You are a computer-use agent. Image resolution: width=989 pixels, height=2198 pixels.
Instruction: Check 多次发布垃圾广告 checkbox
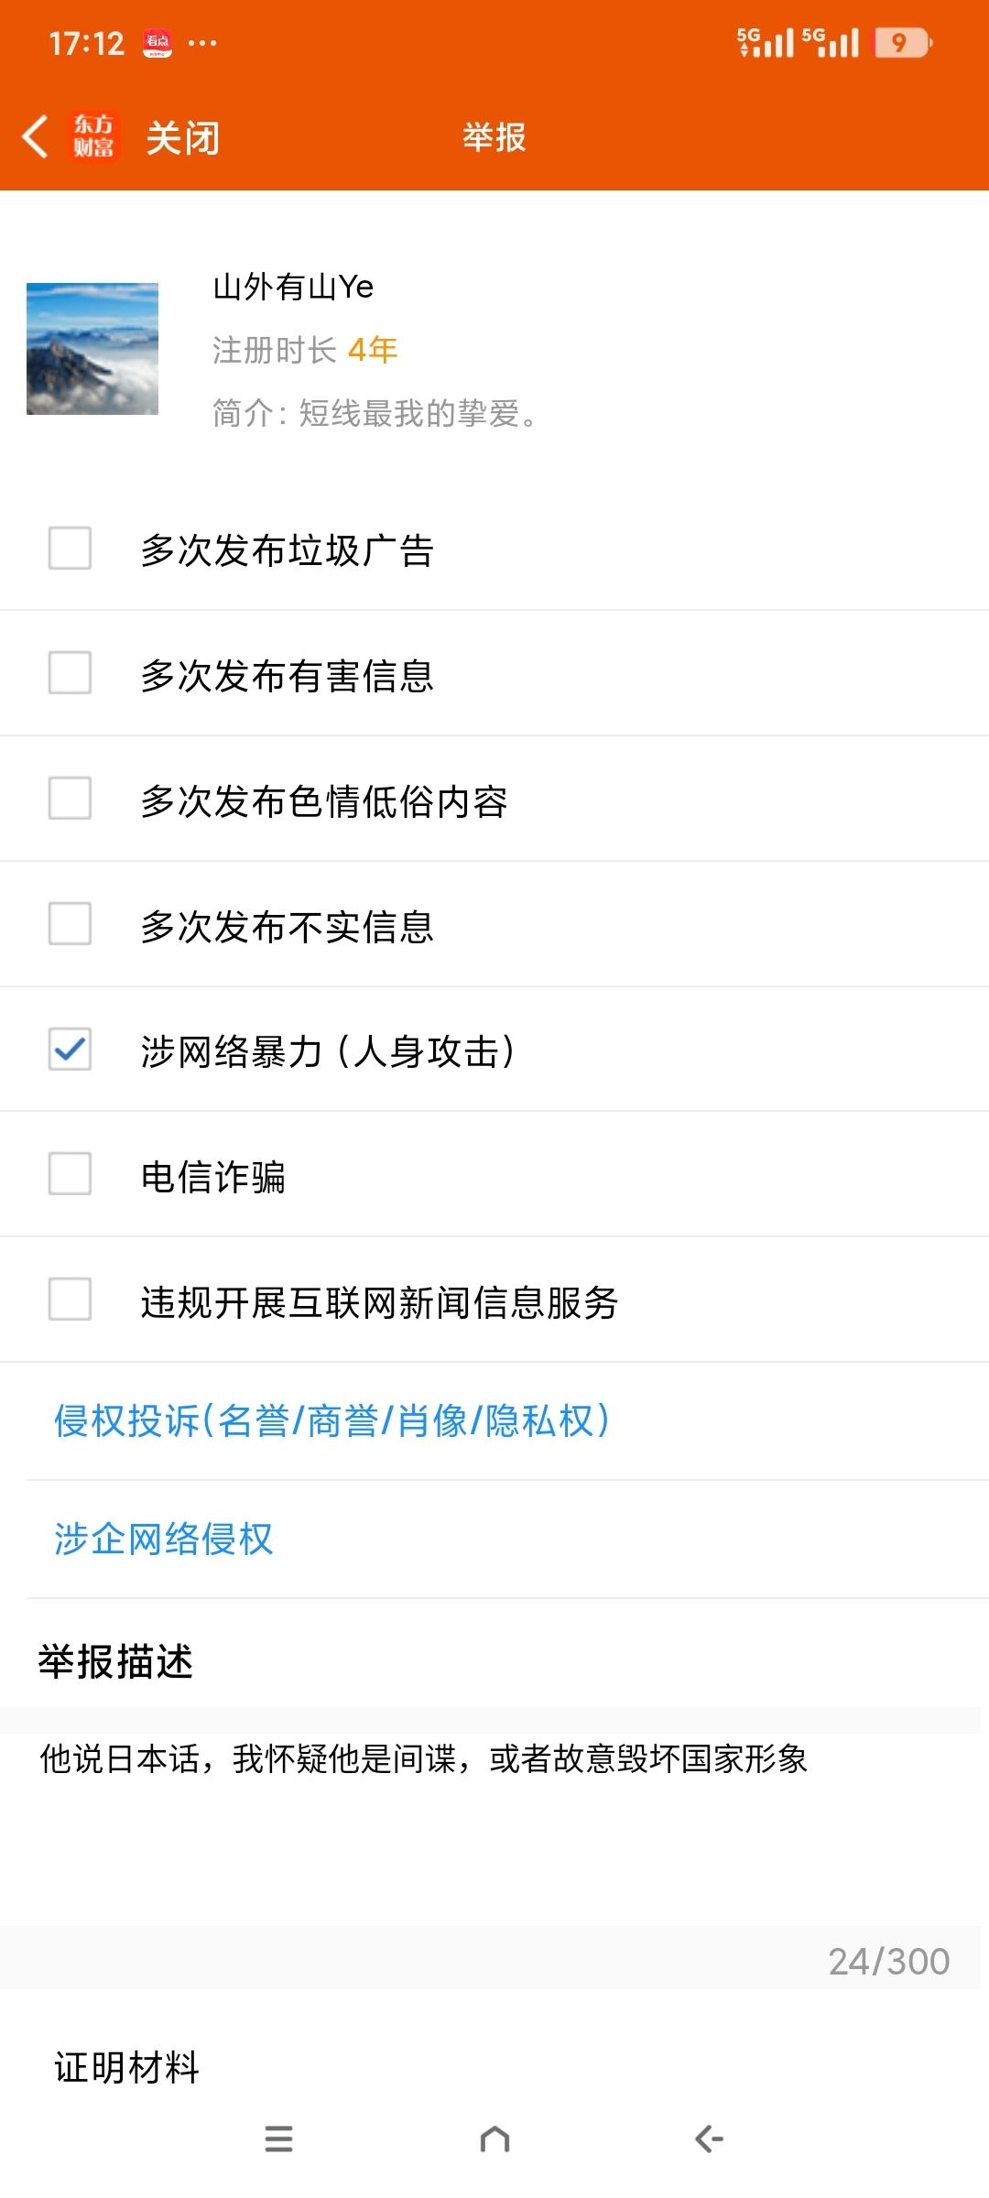(70, 548)
